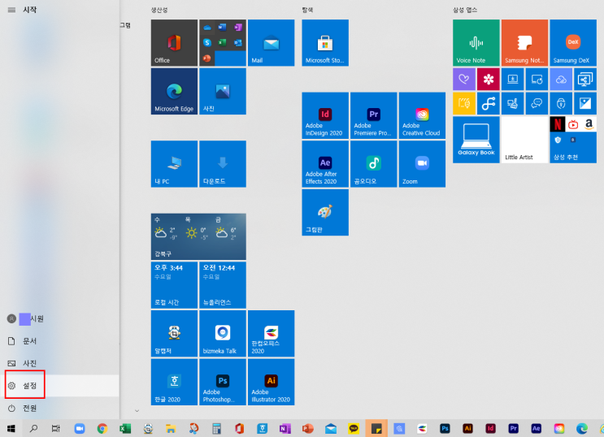Launch the Zoom tile
The height and width of the screenshot is (437, 604).
pyautogui.click(x=422, y=164)
